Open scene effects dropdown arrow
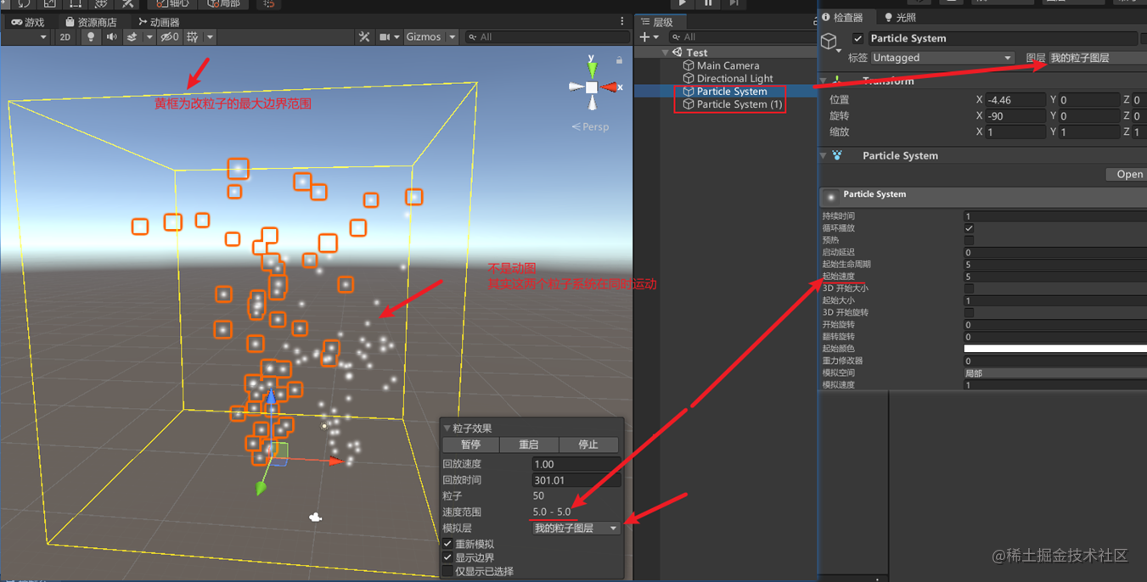The image size is (1147, 582). [x=149, y=37]
